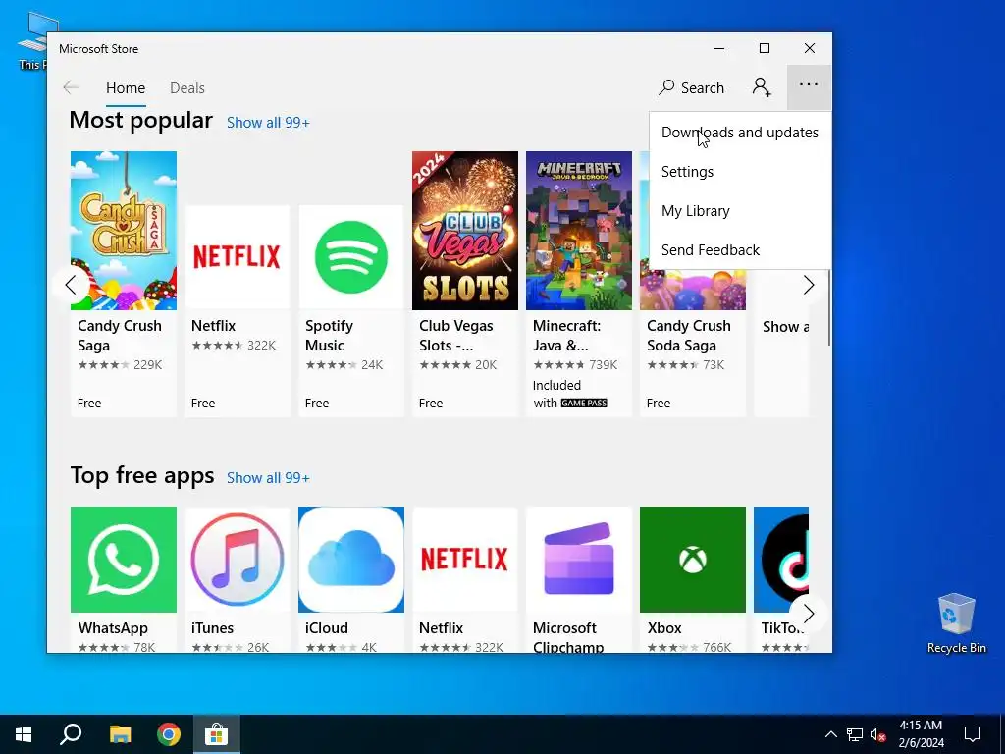The width and height of the screenshot is (1005, 754).
Task: Open the Windows Start menu
Action: point(24,734)
